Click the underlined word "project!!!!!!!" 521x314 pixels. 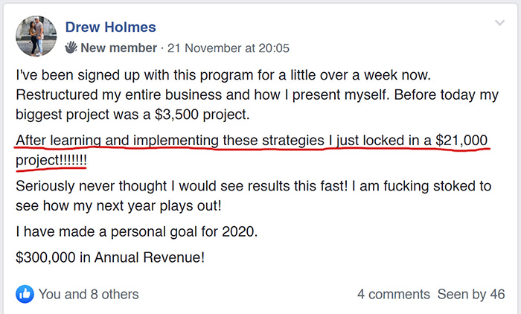tap(51, 161)
